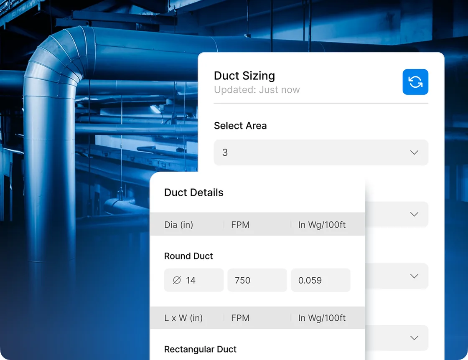This screenshot has height=360, width=468.
Task: Click the Round Duct label
Action: point(188,256)
